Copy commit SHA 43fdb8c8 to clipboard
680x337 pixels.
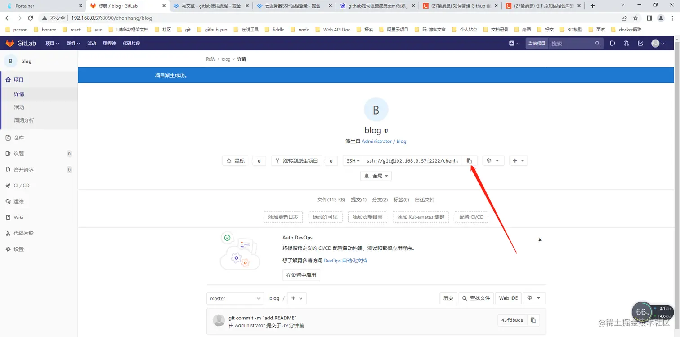pyautogui.click(x=533, y=320)
